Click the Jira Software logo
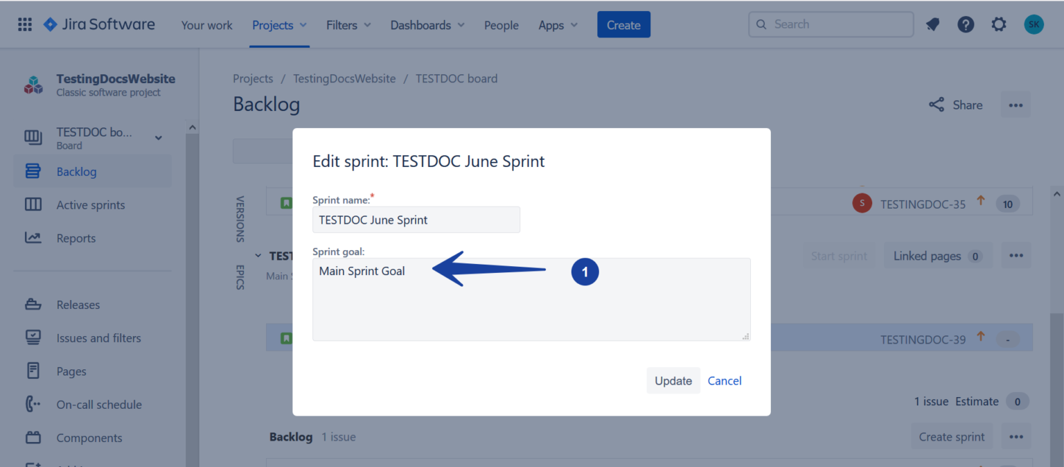This screenshot has width=1064, height=467. point(97,24)
